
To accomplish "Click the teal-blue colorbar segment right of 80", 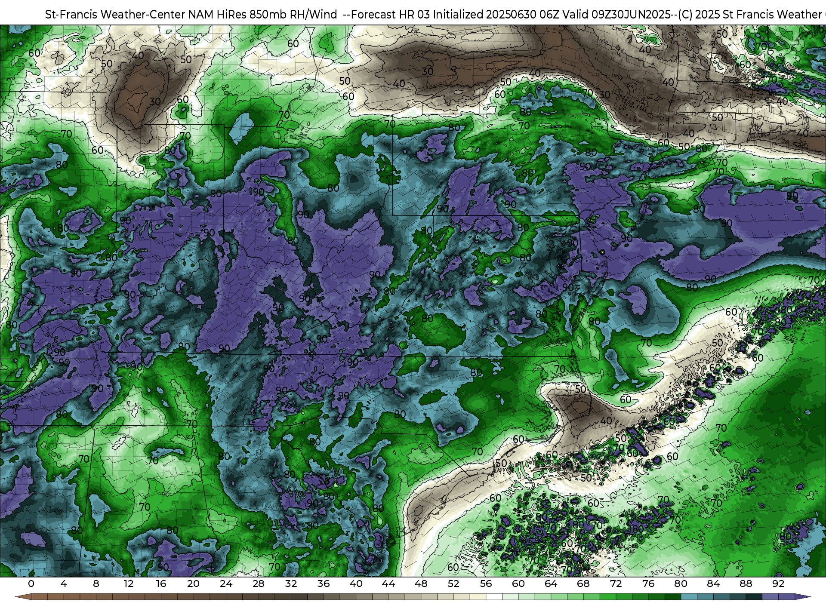I will click(689, 597).
